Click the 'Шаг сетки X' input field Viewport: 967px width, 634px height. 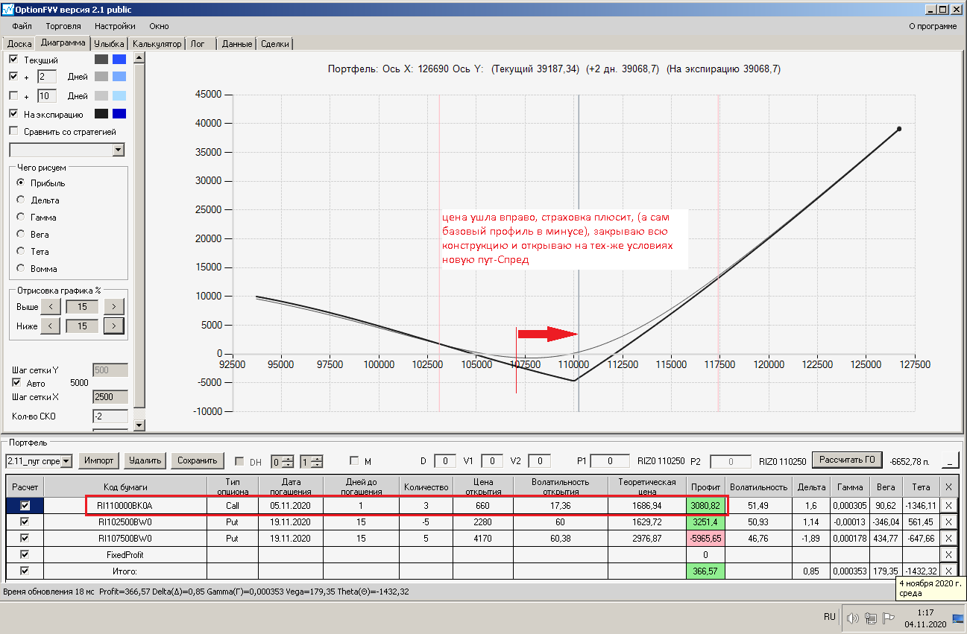tap(110, 397)
